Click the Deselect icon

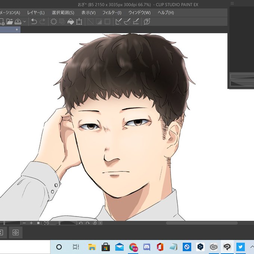pos(90,21)
